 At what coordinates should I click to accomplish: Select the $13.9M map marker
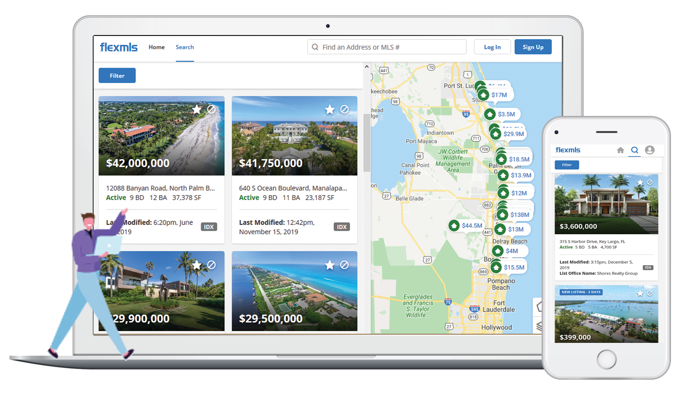(x=515, y=175)
